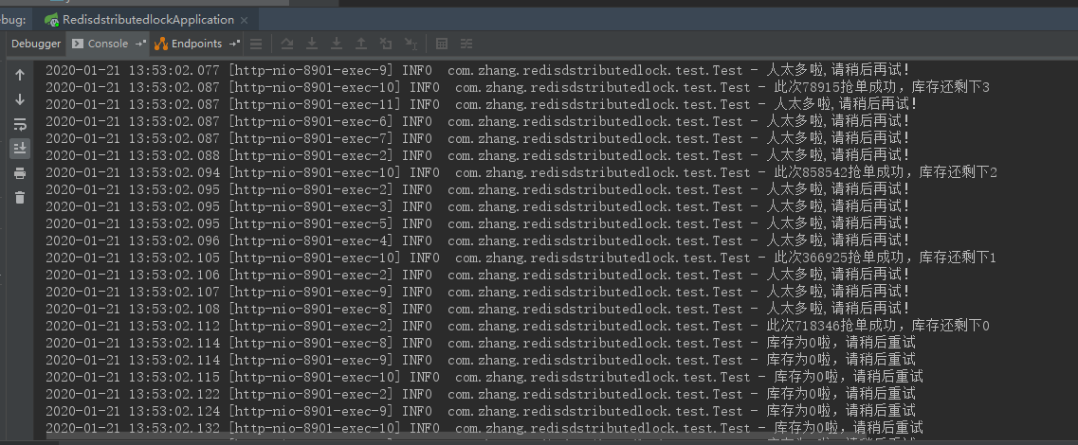Click the 13:53:02.114 exec-8 库存为0啦 line

point(481,343)
